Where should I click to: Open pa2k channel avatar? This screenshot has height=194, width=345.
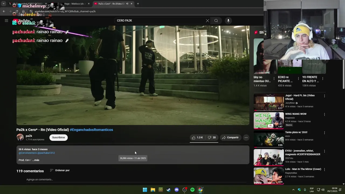coord(20,137)
